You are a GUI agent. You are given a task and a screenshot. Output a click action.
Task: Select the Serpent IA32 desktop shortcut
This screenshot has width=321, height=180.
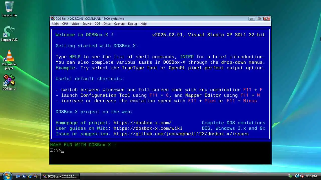pos(9,33)
